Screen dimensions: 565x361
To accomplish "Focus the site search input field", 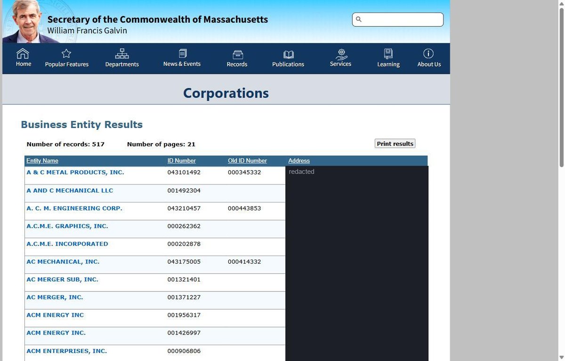I will click(398, 19).
